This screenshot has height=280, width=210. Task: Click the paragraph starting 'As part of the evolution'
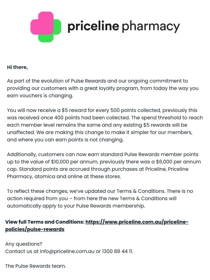(x=103, y=88)
